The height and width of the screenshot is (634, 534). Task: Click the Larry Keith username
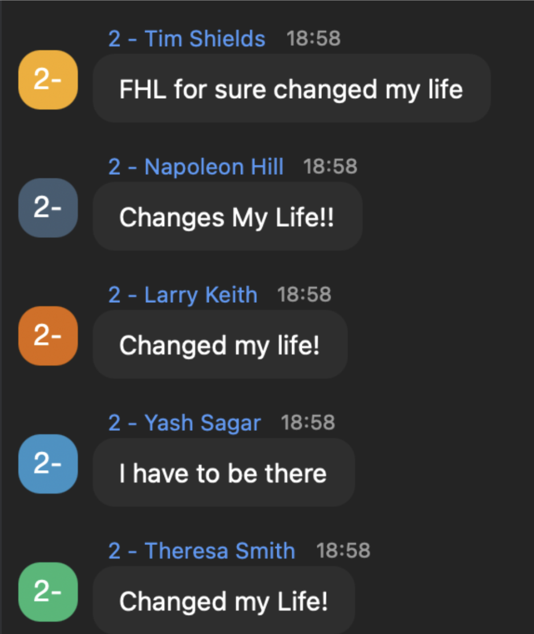point(182,294)
